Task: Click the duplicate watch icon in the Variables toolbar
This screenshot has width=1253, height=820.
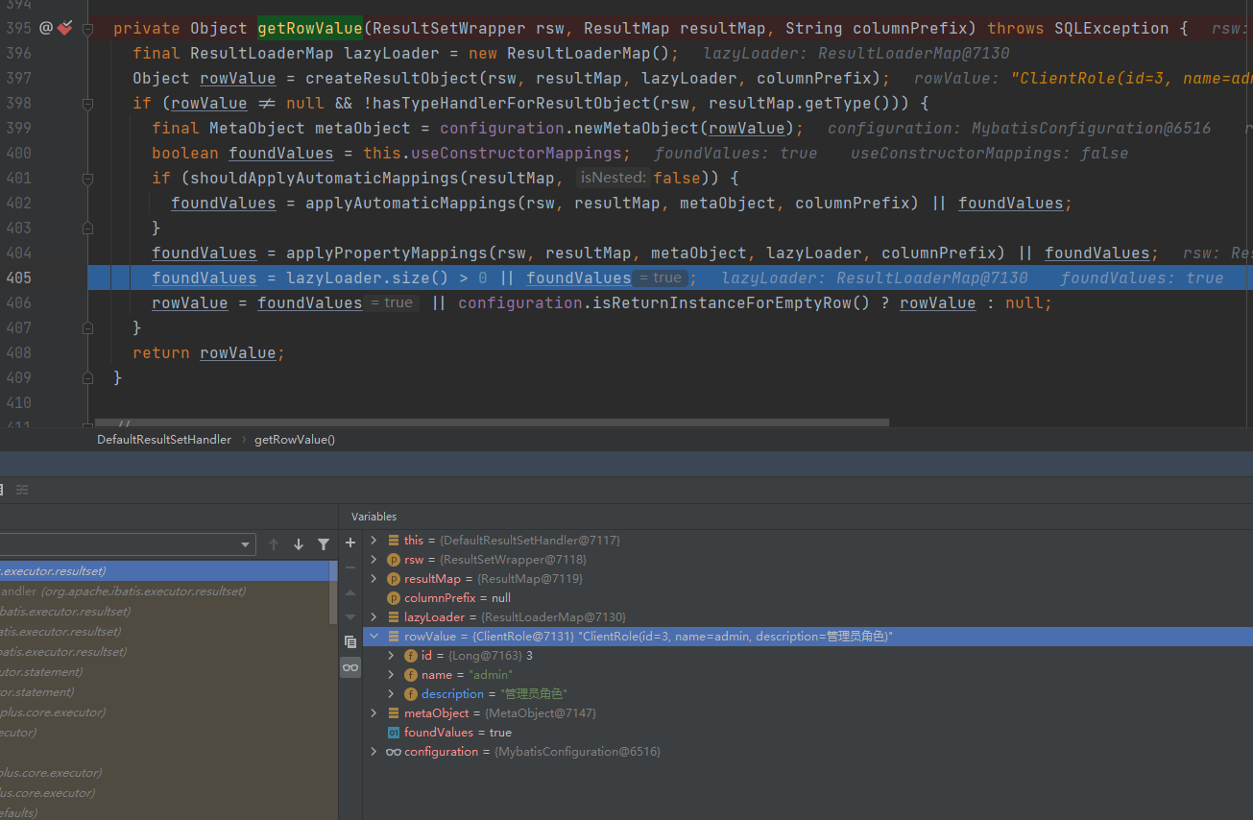Action: click(350, 641)
